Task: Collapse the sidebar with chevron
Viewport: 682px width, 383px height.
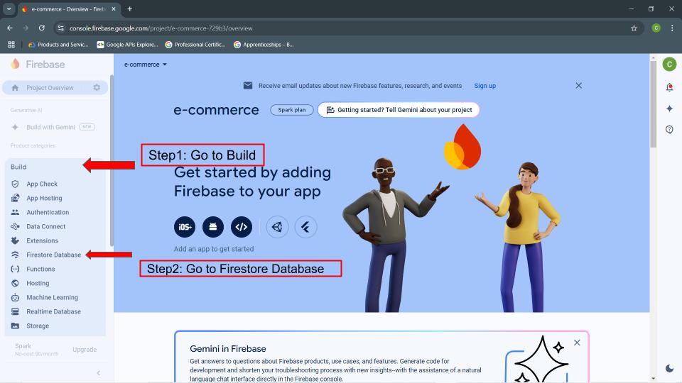Action: (x=99, y=373)
